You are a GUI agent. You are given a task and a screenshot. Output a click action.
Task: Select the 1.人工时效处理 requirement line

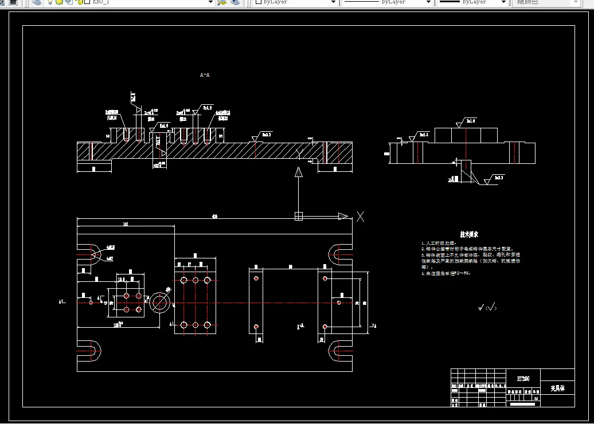click(x=439, y=243)
